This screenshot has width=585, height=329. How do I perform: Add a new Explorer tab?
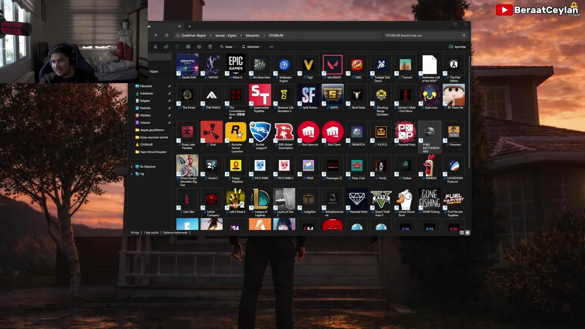[189, 26]
